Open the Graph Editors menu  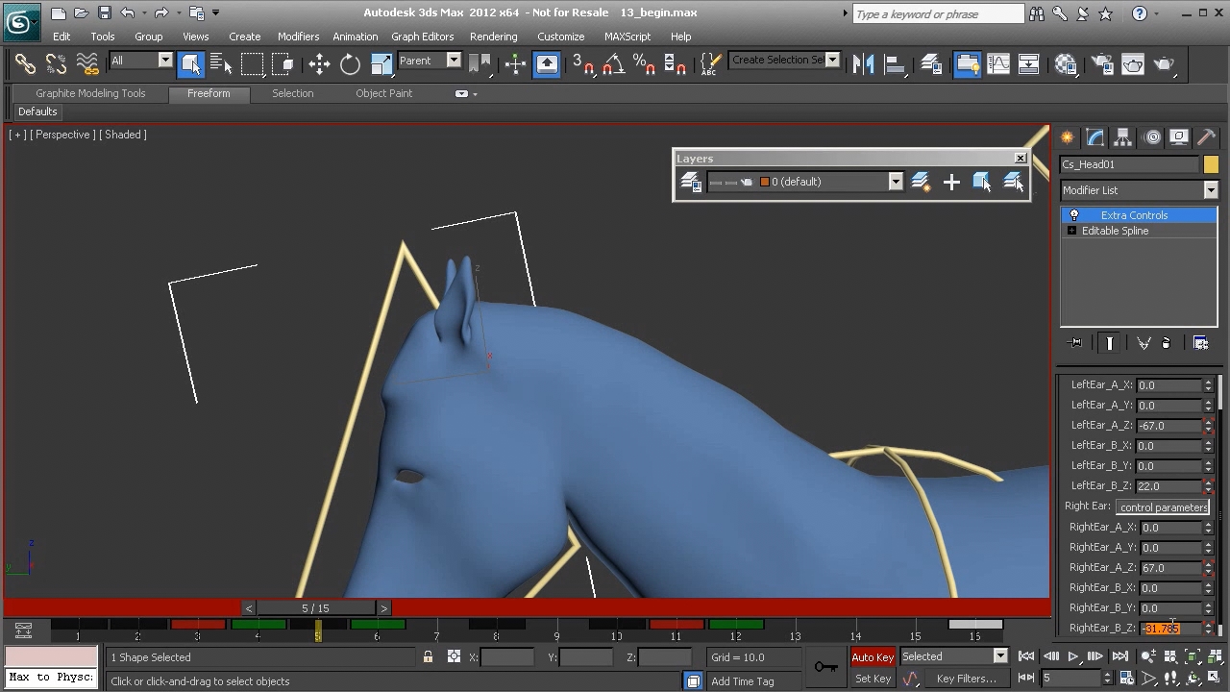click(x=422, y=37)
